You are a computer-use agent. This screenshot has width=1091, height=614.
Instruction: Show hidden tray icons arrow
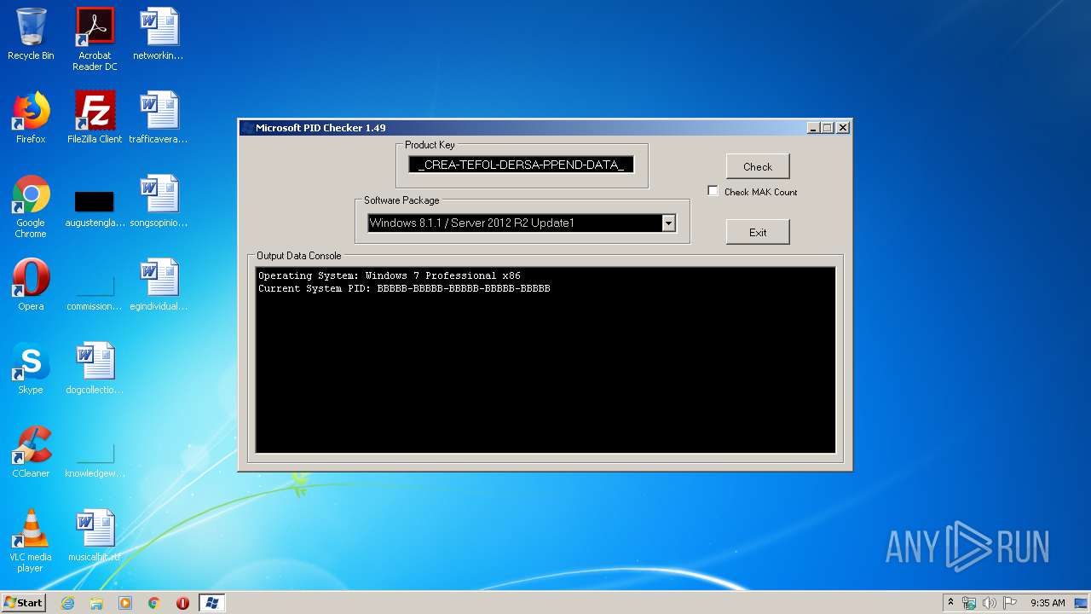(950, 603)
